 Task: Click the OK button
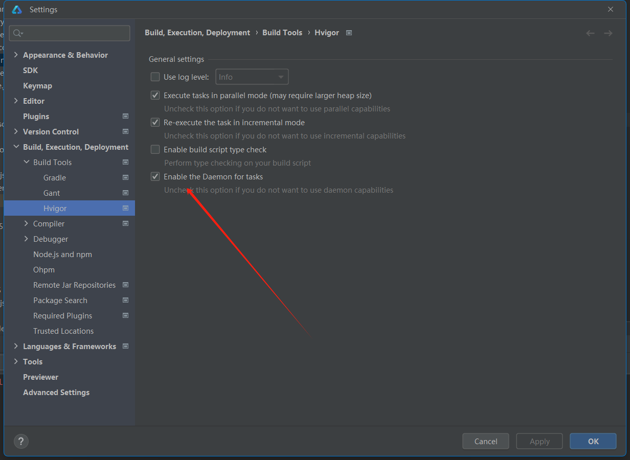tap(593, 441)
